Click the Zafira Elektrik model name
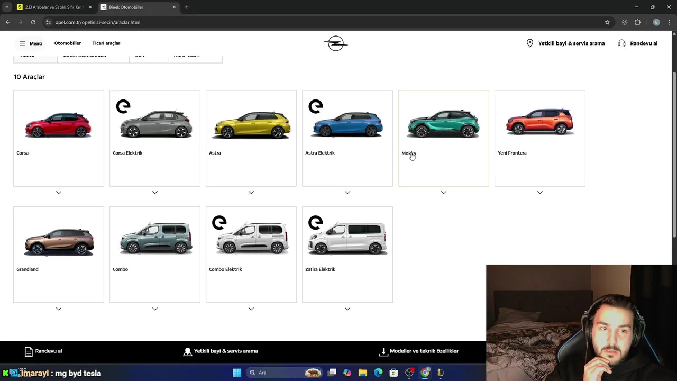This screenshot has width=677, height=381. [x=320, y=269]
